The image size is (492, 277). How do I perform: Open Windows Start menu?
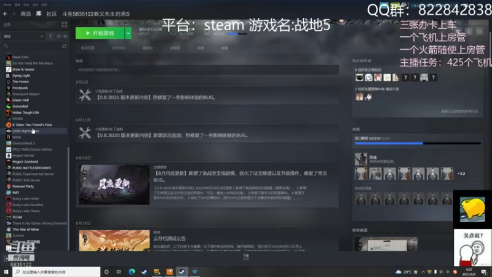pos(6,271)
